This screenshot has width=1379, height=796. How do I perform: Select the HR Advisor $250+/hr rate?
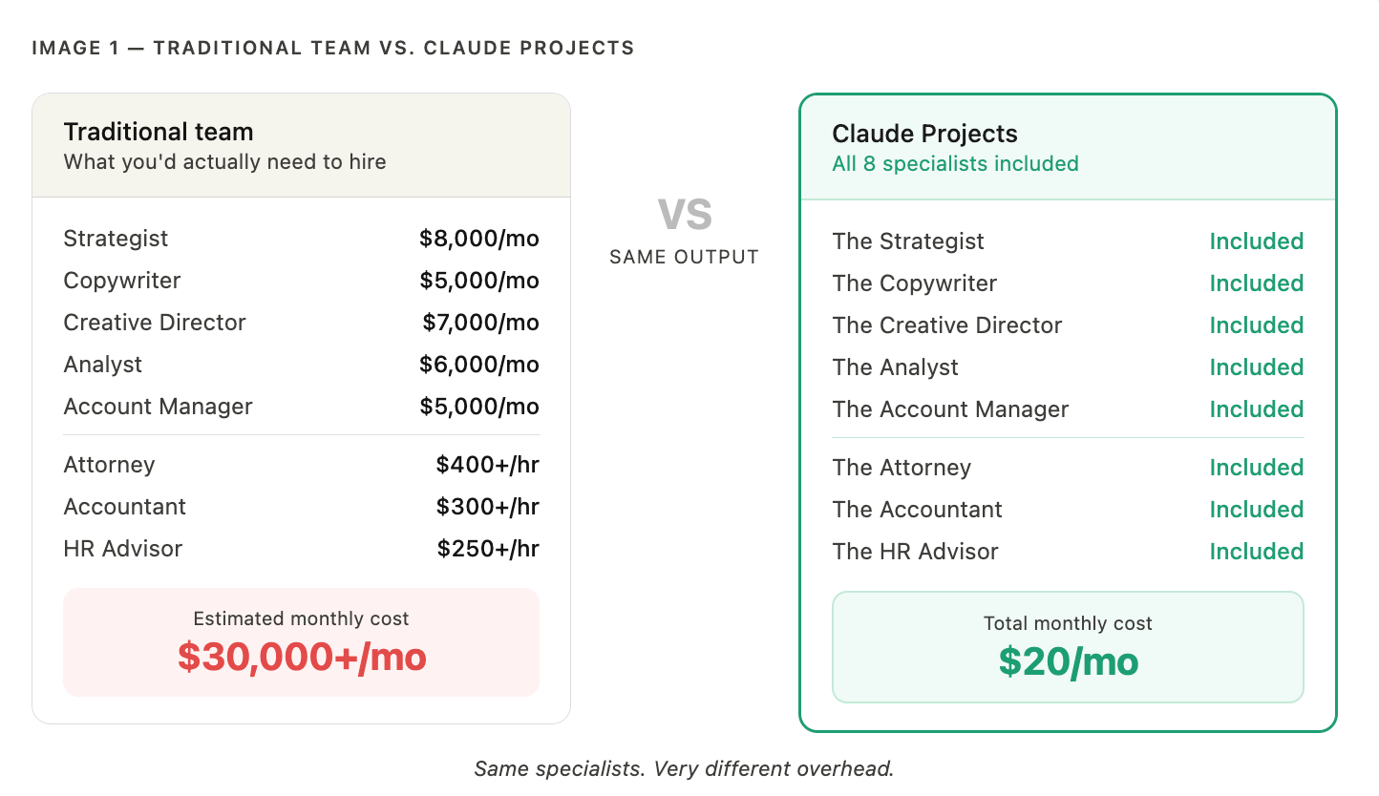pos(488,549)
